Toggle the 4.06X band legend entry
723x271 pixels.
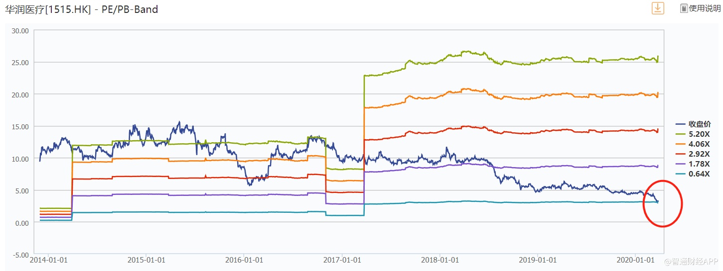point(699,144)
